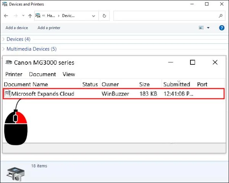Screen dimensions: 229x183
Task: Click the Canon MG3000 printer title icon
Action: pos(9,62)
